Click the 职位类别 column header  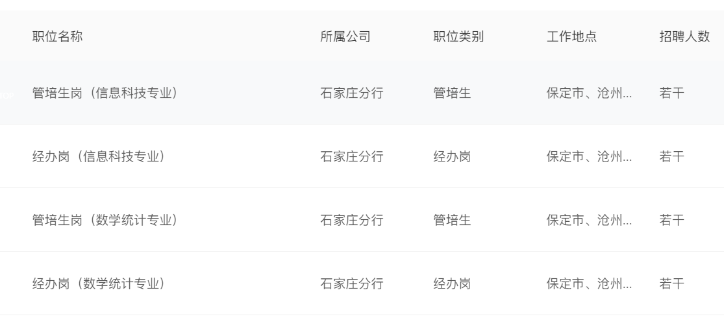[x=458, y=36]
